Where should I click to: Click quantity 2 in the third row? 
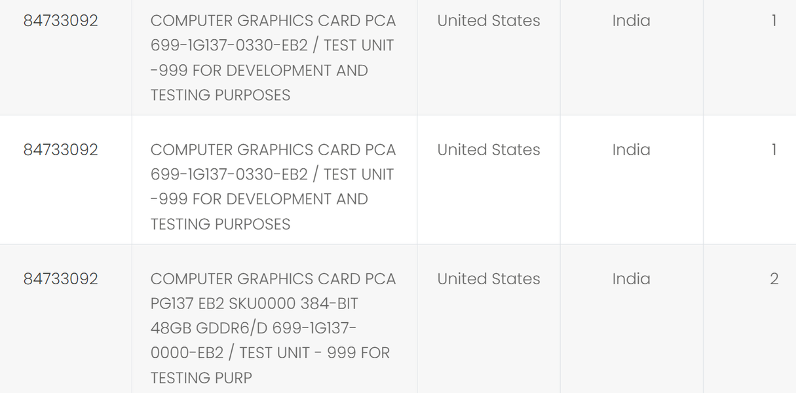(x=774, y=279)
